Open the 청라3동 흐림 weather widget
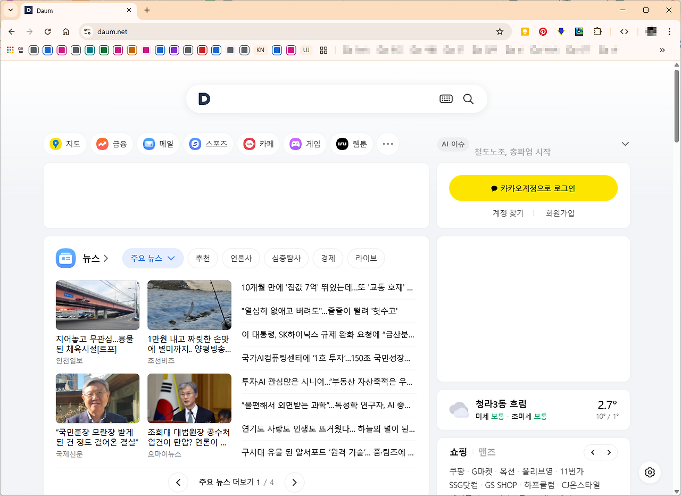The width and height of the screenshot is (681, 496). [x=533, y=410]
